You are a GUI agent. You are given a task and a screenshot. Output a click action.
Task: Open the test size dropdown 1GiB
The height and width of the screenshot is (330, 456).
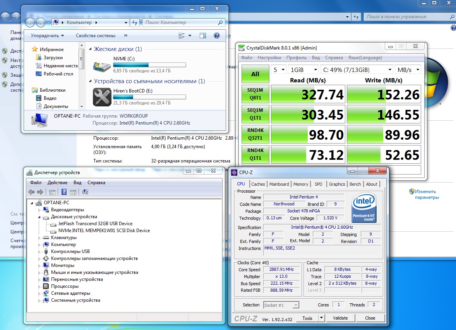(x=303, y=70)
